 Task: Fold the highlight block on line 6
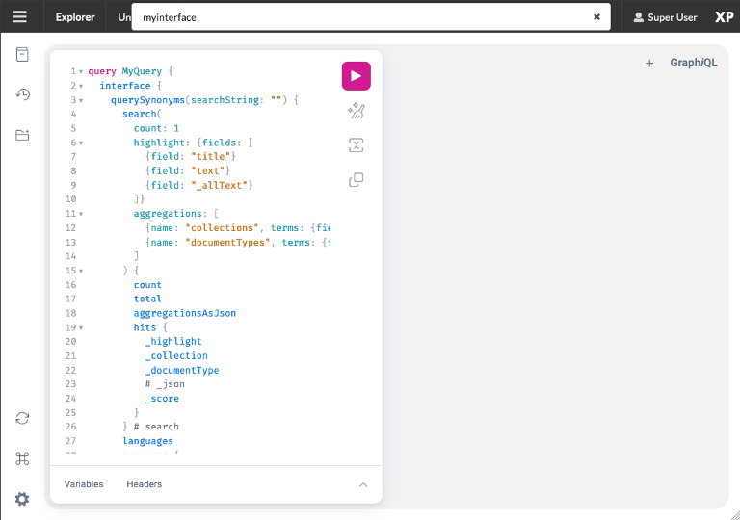(x=81, y=143)
